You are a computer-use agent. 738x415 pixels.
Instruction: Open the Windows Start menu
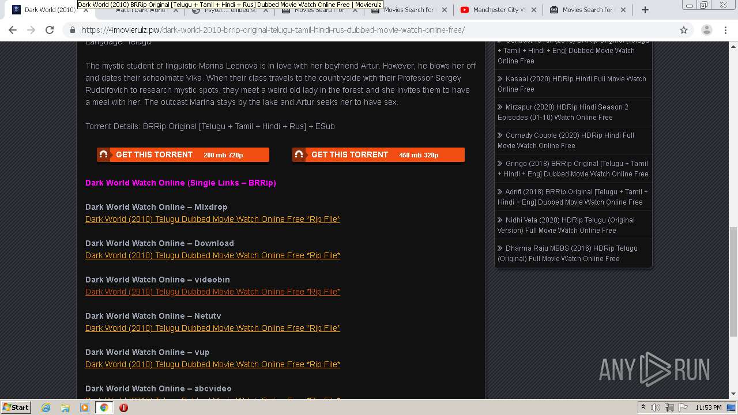[16, 407]
